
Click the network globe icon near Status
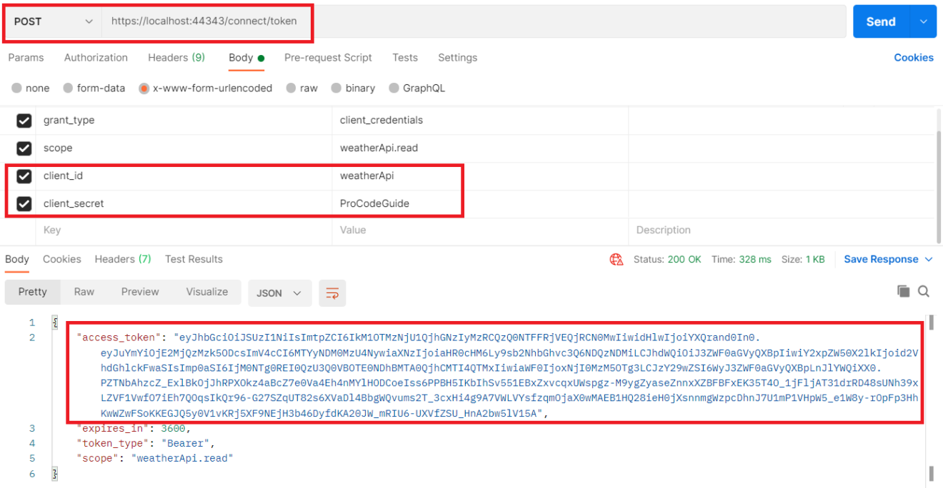(x=617, y=260)
